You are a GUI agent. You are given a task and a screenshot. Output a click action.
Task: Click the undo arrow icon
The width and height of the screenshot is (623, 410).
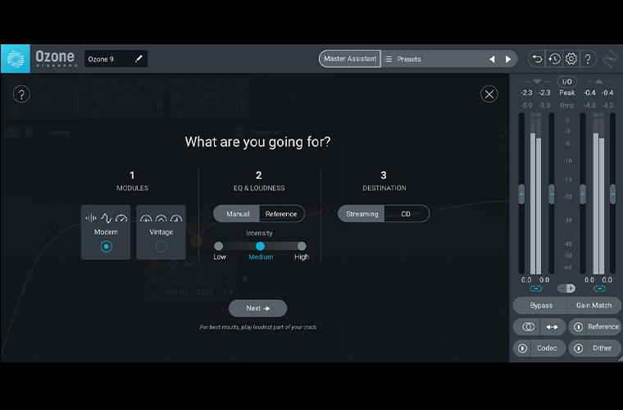pyautogui.click(x=537, y=59)
